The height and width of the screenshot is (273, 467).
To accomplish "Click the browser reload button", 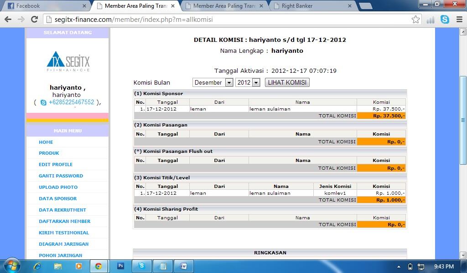I will [x=34, y=20].
